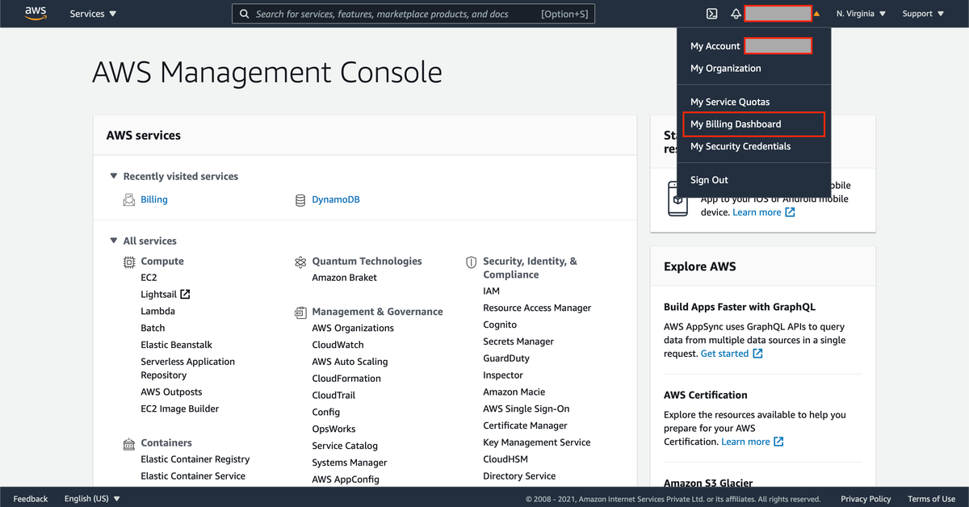The width and height of the screenshot is (969, 507).
Task: Click the external icon beside Get started
Action: pyautogui.click(x=757, y=354)
